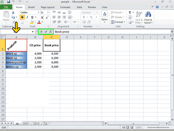Switch to the Insert tab

tap(31, 7)
